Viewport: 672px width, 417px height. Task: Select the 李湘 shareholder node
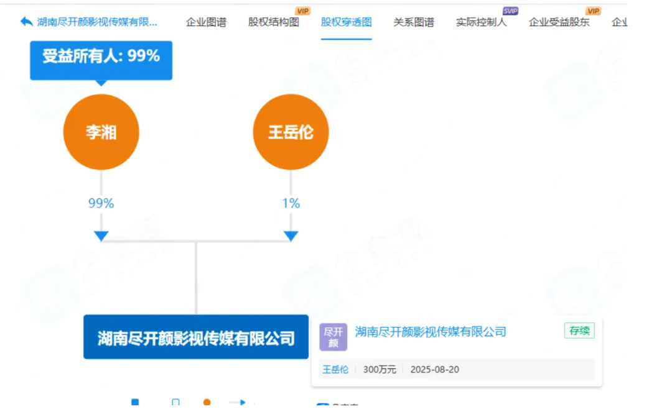point(101,132)
